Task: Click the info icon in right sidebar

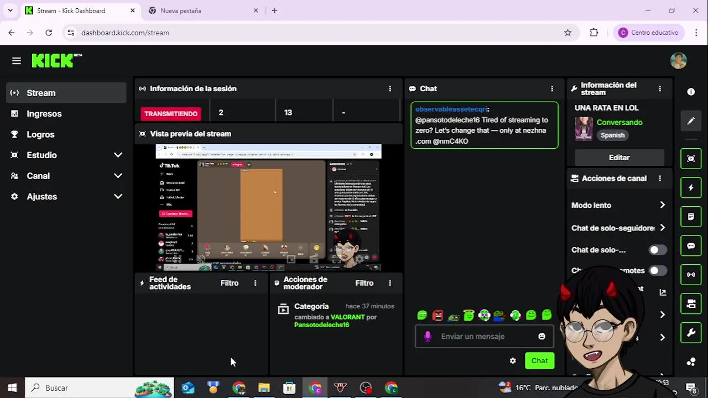Action: click(691, 92)
